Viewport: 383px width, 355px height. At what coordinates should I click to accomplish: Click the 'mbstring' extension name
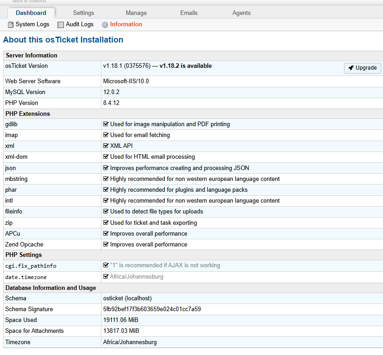point(16,179)
